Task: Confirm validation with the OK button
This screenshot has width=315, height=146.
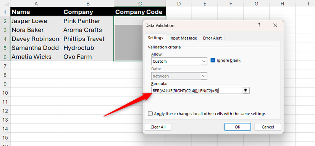Action: click(237, 127)
